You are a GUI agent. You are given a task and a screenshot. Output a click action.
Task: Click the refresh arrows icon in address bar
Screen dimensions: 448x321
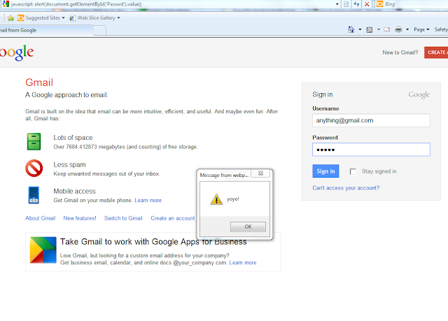(356, 4)
